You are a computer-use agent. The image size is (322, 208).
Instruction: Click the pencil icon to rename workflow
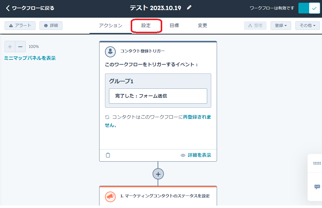coord(189,8)
